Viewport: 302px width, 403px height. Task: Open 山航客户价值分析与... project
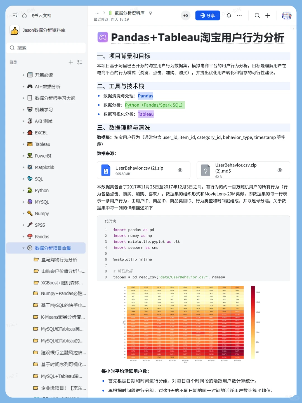pyautogui.click(x=63, y=271)
